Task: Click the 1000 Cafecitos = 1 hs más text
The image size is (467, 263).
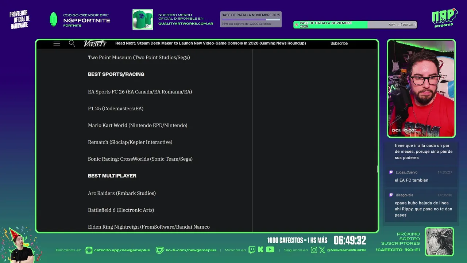Action: pyautogui.click(x=297, y=240)
